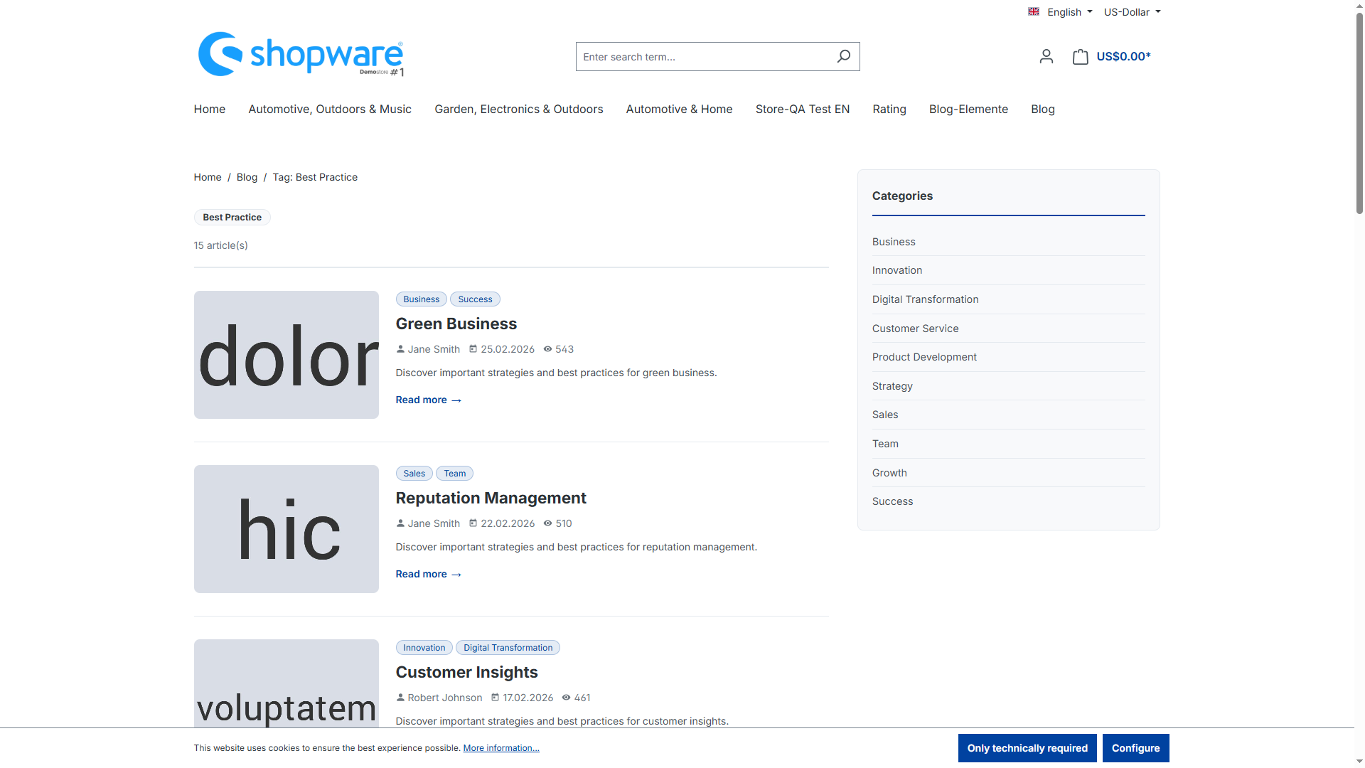Click the Best Practice tag badge
Viewport: 1365px width, 768px height.
pos(232,218)
